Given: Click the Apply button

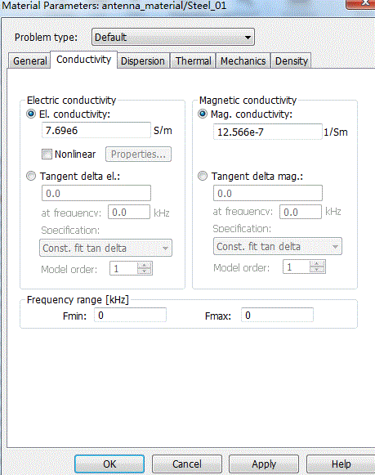Looking at the screenshot, I should click(264, 464).
